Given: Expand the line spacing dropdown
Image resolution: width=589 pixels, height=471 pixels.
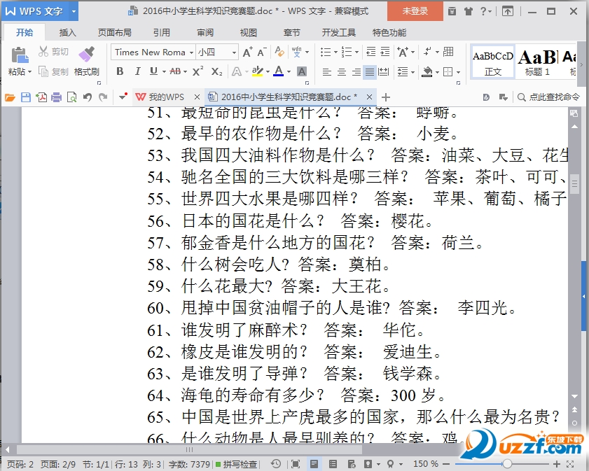Looking at the screenshot, I should pyautogui.click(x=413, y=72).
